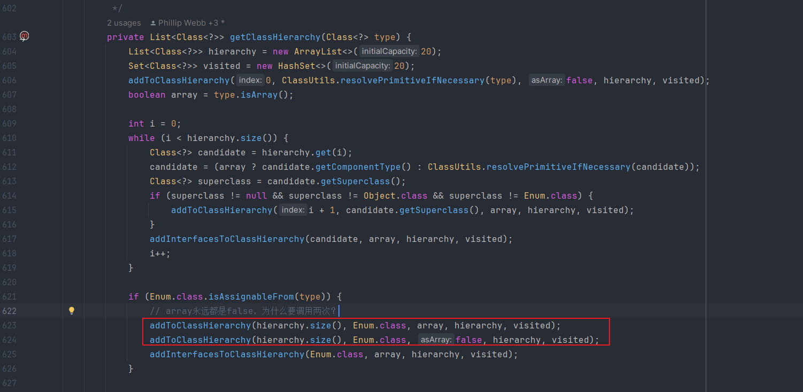Click the HashSet constructor on line 605
803x392 pixels.
point(296,66)
